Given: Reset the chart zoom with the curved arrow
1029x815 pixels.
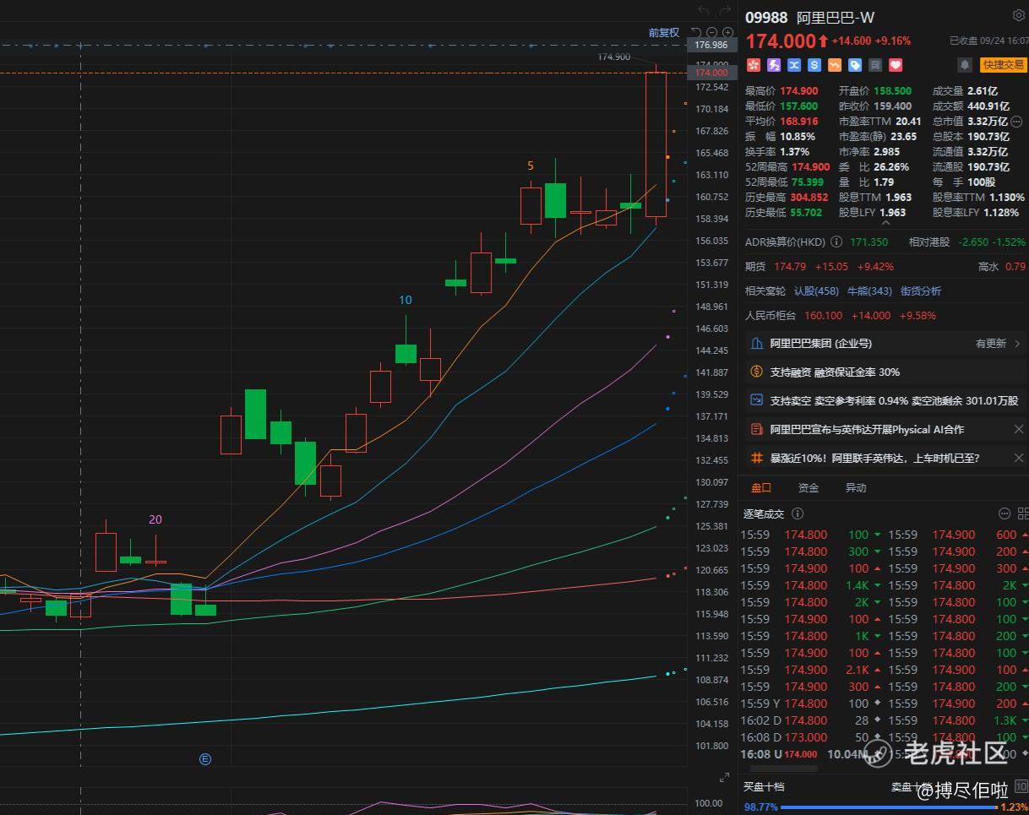Looking at the screenshot, I should coord(695,32).
